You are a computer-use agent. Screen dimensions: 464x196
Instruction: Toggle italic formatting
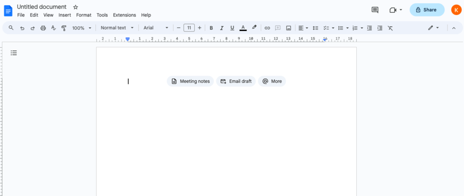[222, 28]
